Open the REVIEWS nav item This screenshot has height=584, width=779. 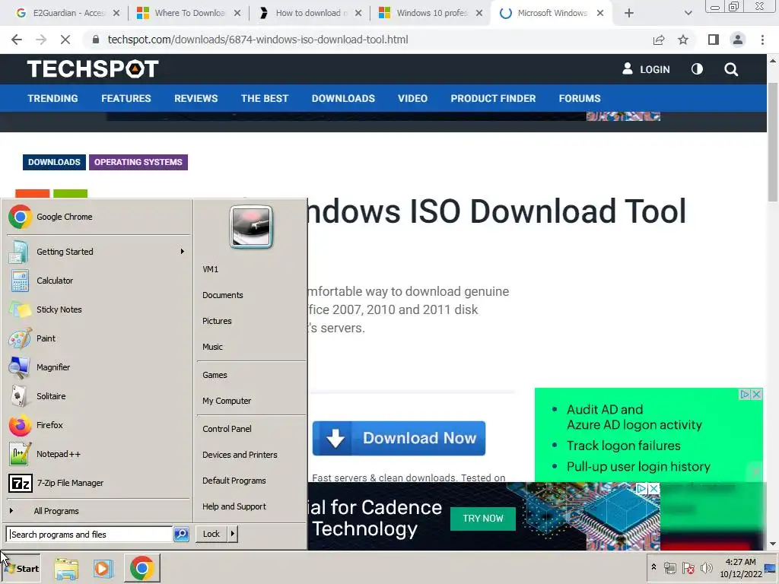196,98
